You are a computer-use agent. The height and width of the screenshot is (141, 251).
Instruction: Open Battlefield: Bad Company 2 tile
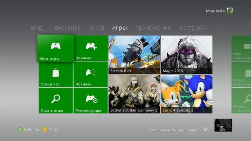(x=134, y=94)
